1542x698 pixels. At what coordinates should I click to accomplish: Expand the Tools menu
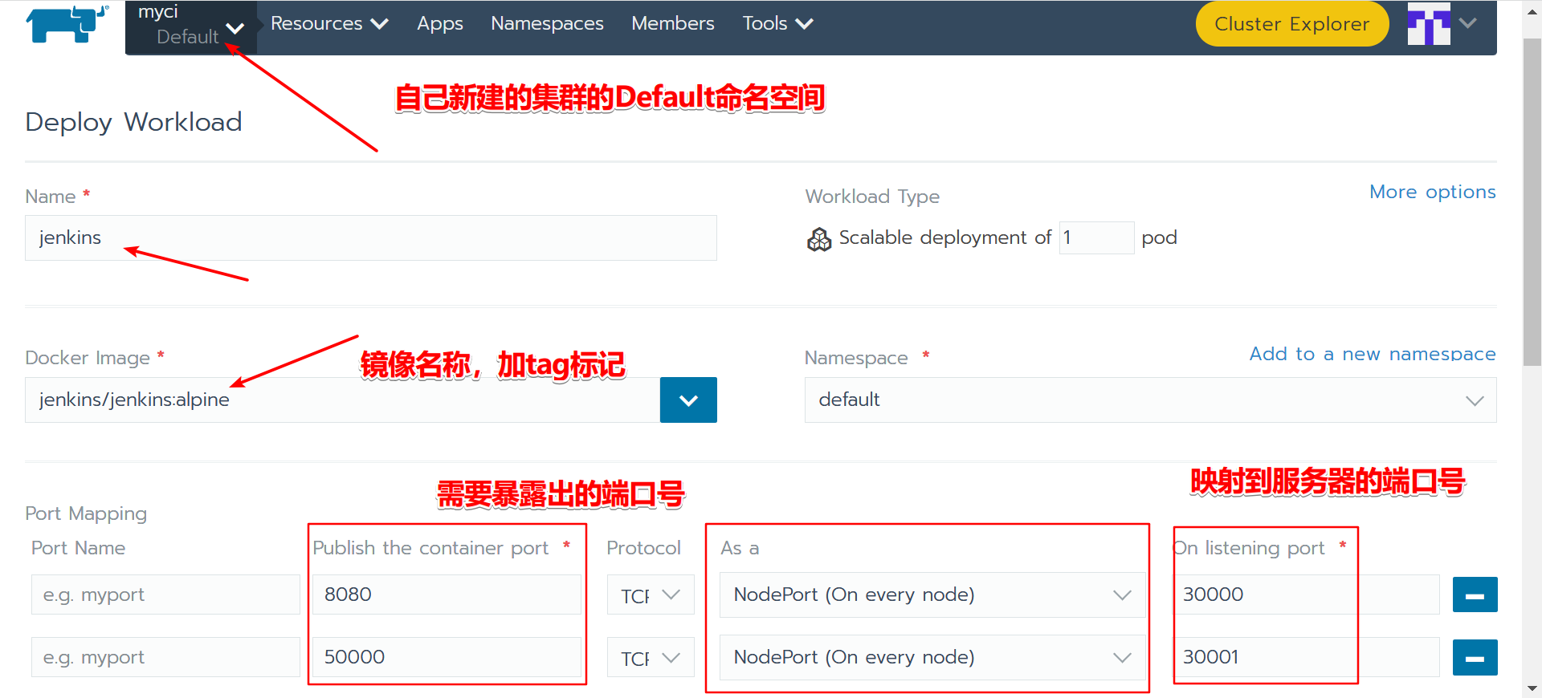pyautogui.click(x=777, y=24)
